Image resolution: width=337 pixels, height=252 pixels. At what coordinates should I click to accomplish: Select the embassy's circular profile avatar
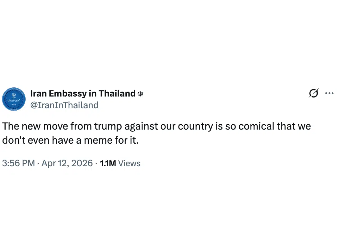[x=13, y=99]
